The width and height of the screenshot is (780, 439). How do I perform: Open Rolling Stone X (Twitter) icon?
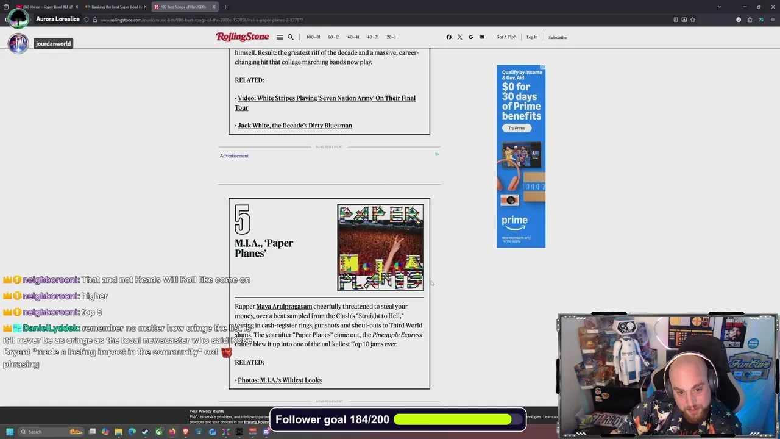pyautogui.click(x=460, y=37)
